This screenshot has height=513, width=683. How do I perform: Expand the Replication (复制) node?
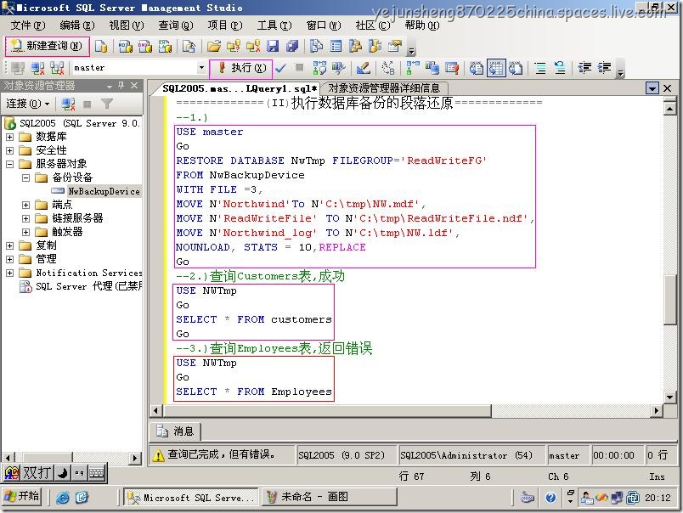coord(9,245)
